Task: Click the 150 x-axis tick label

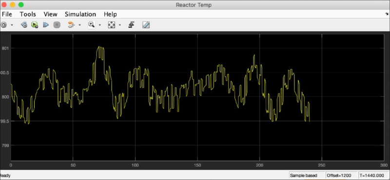Action: [197, 165]
